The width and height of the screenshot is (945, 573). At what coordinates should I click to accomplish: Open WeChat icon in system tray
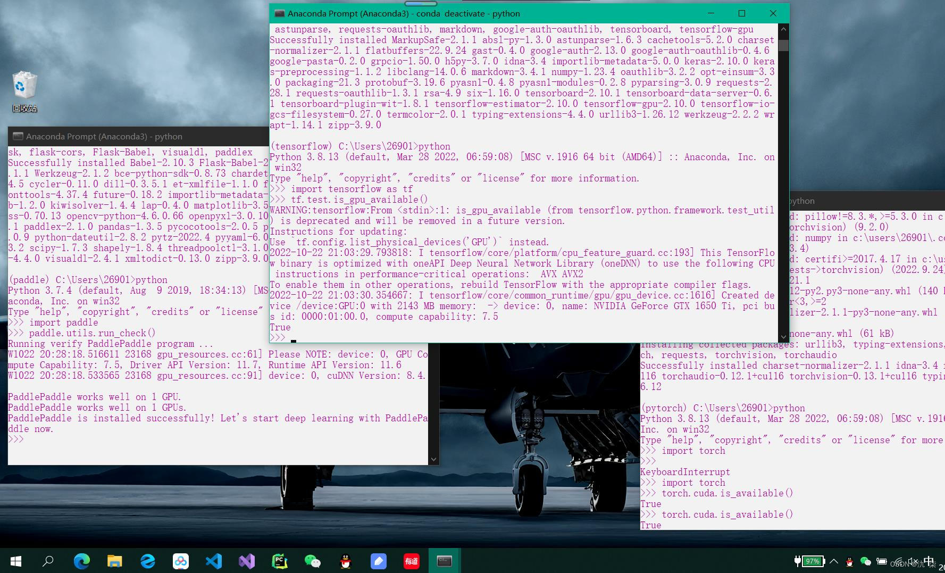pos(865,561)
